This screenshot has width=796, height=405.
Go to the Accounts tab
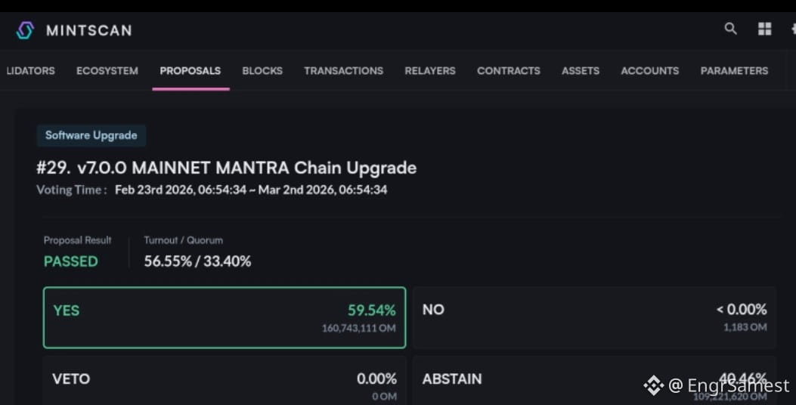click(650, 71)
